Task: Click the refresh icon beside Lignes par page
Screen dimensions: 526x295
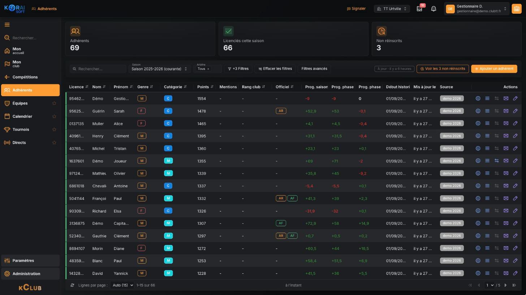Action: point(72,285)
